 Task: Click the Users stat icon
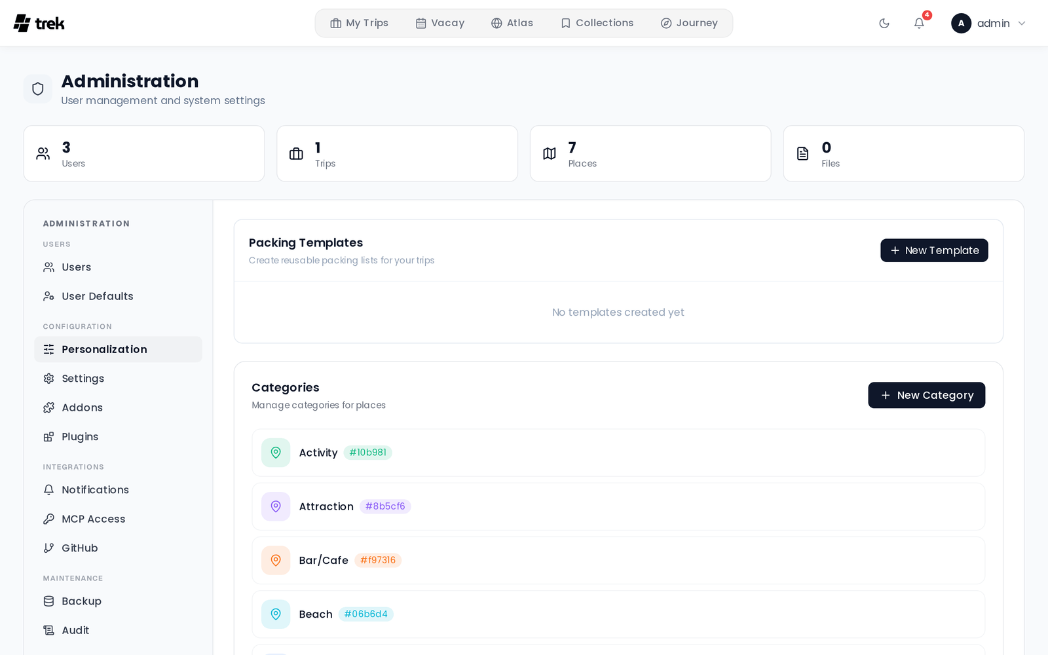43,154
